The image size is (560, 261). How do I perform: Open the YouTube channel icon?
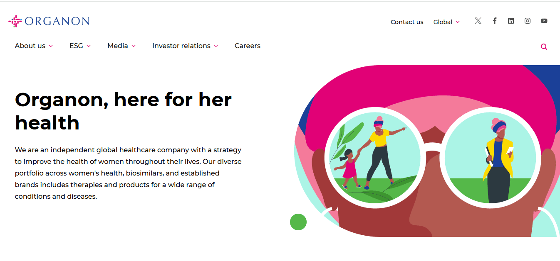(544, 21)
